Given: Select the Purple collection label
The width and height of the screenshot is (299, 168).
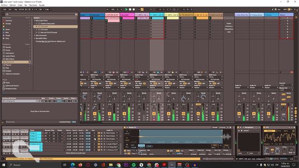Looking at the screenshot, I should [x=8, y=35].
